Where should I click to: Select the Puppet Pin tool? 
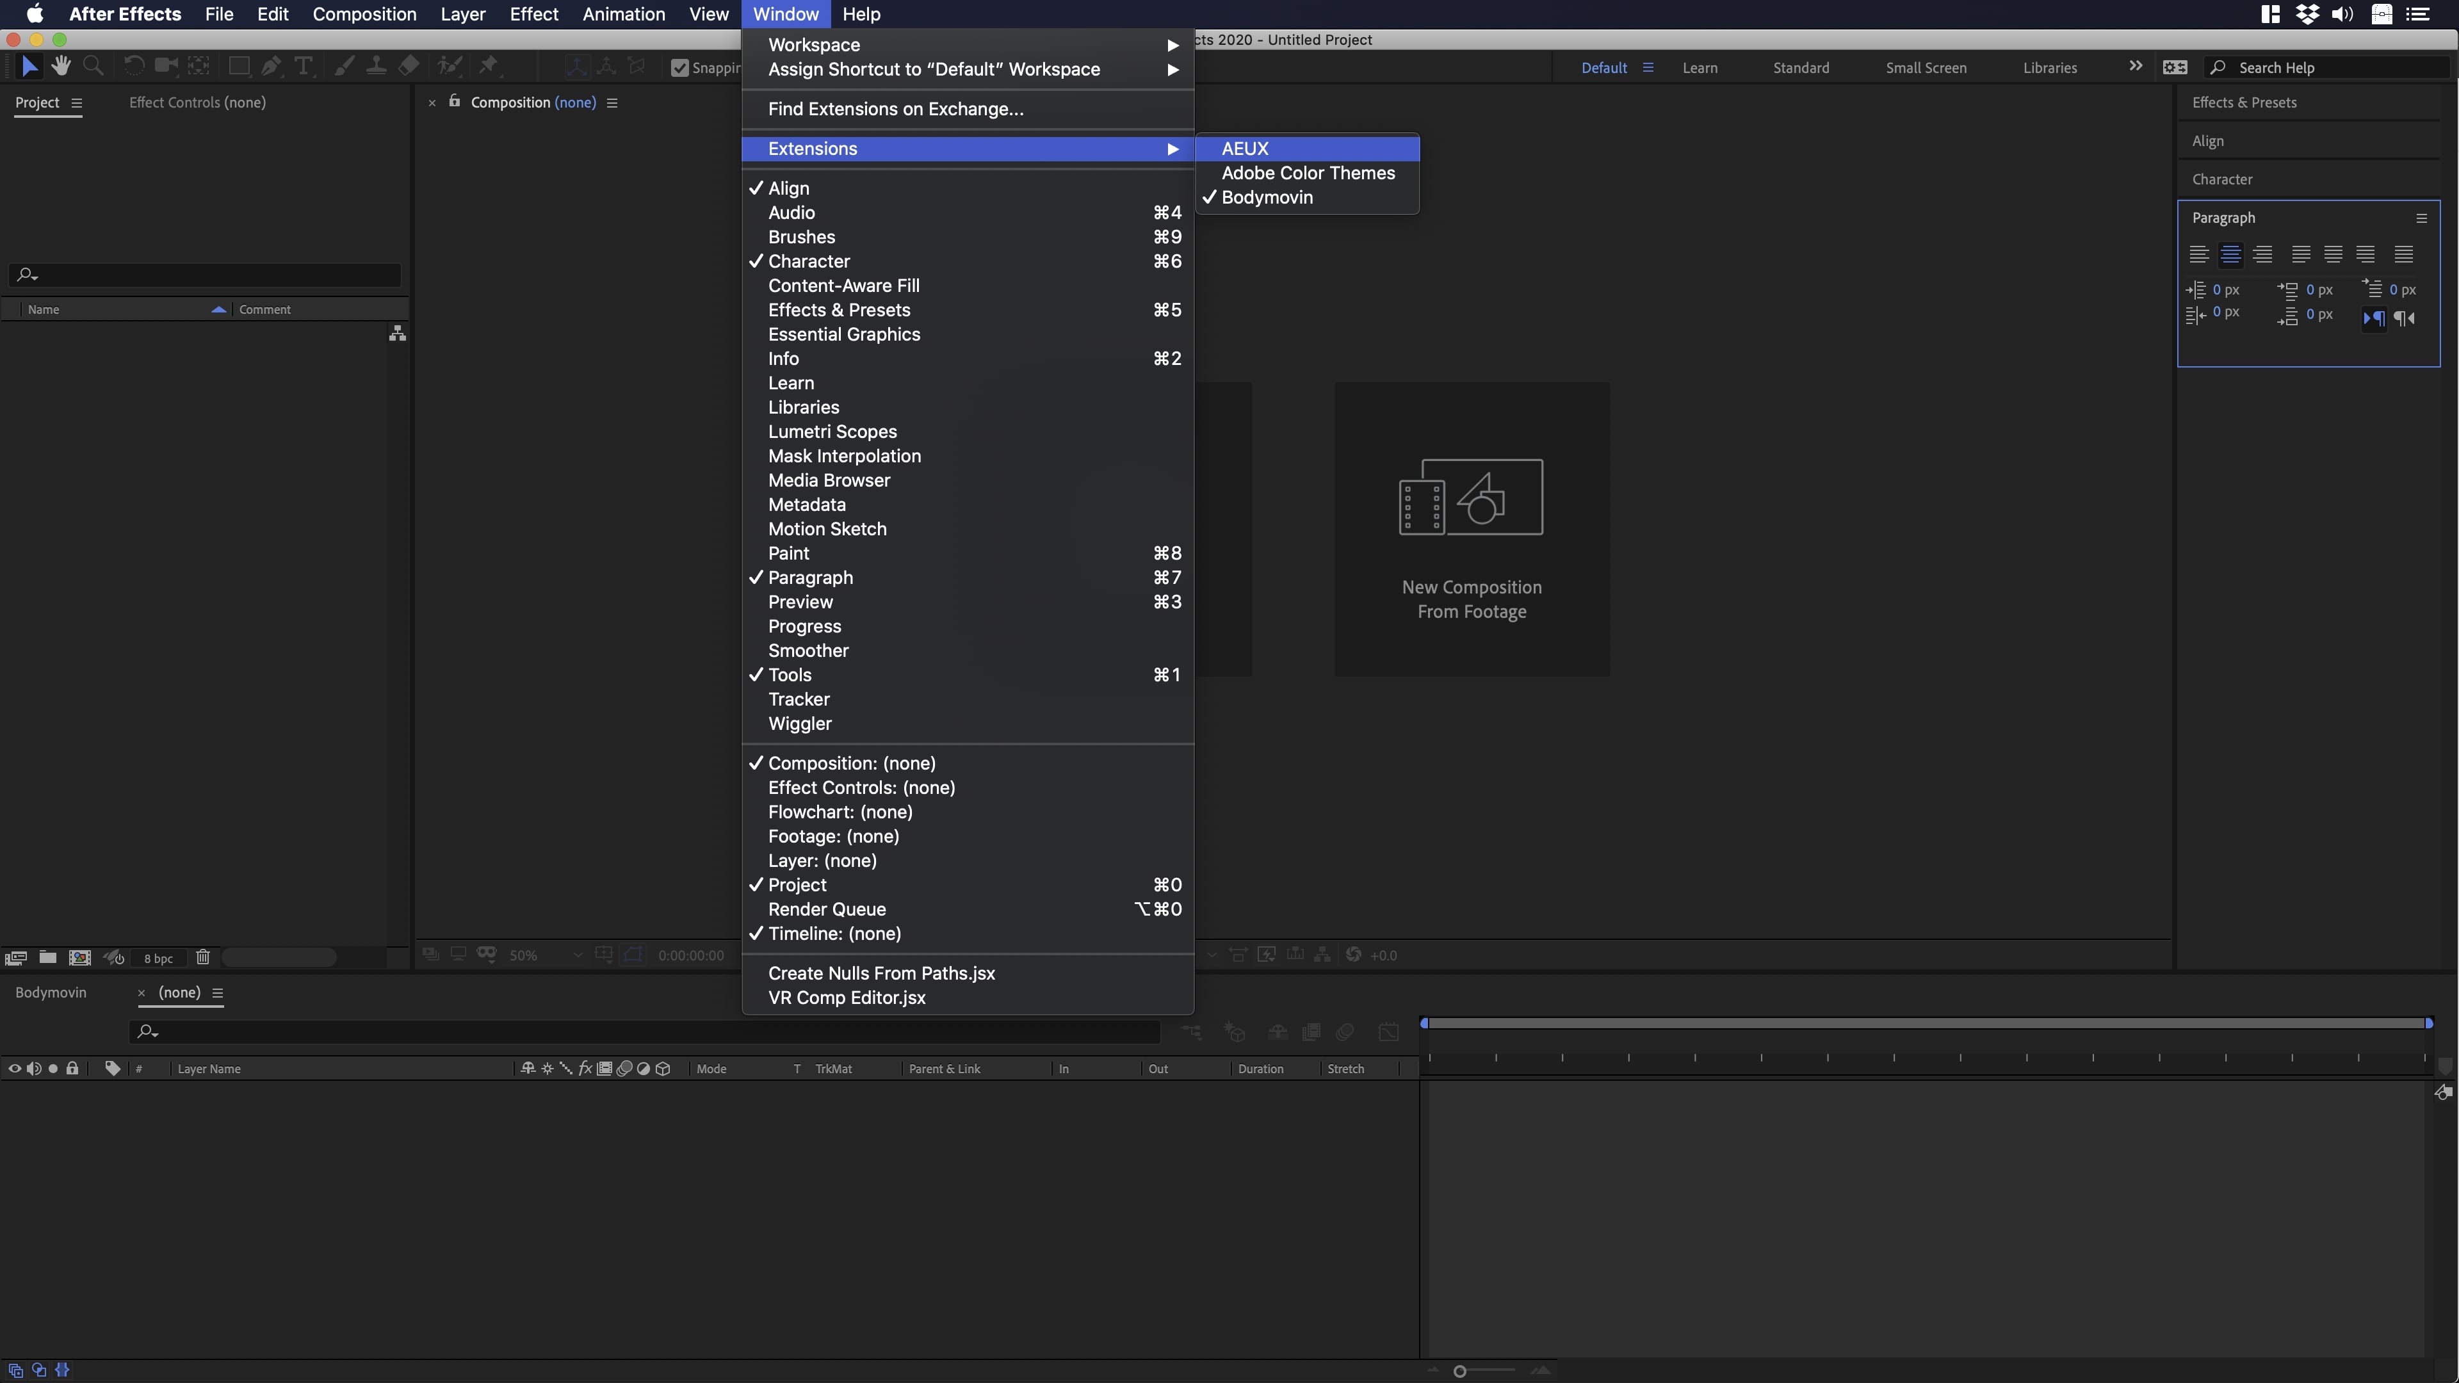(x=489, y=66)
